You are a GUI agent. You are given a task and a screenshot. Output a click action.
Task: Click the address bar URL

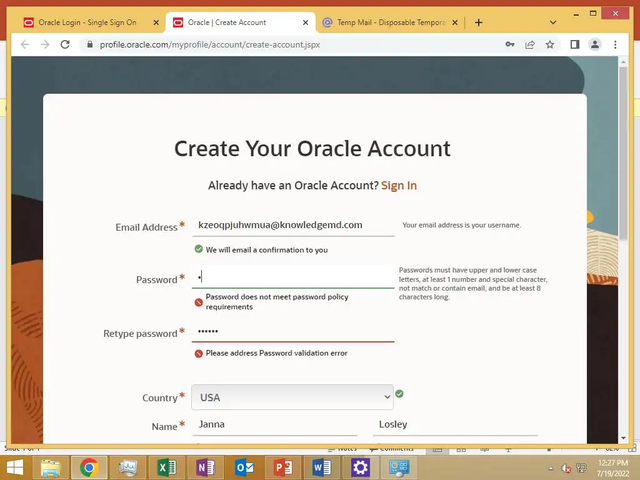point(210,44)
